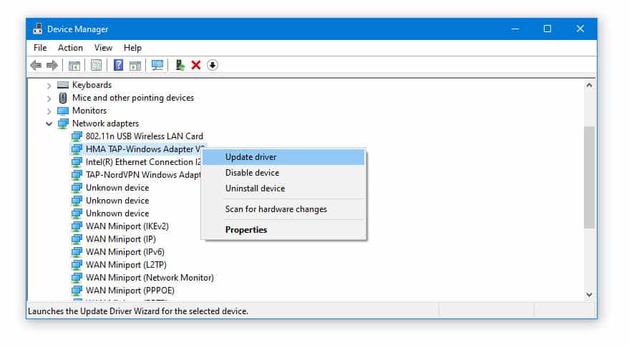Click icon beside WAN Miniport (PPPOE)
Viewport: 629px width, 347px height.
pos(77,290)
